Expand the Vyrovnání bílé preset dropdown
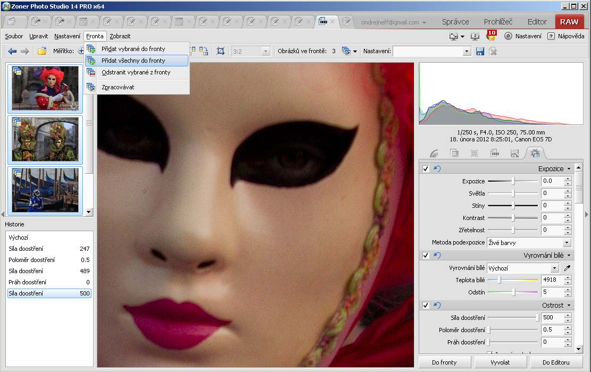This screenshot has height=372, width=591. 555,268
